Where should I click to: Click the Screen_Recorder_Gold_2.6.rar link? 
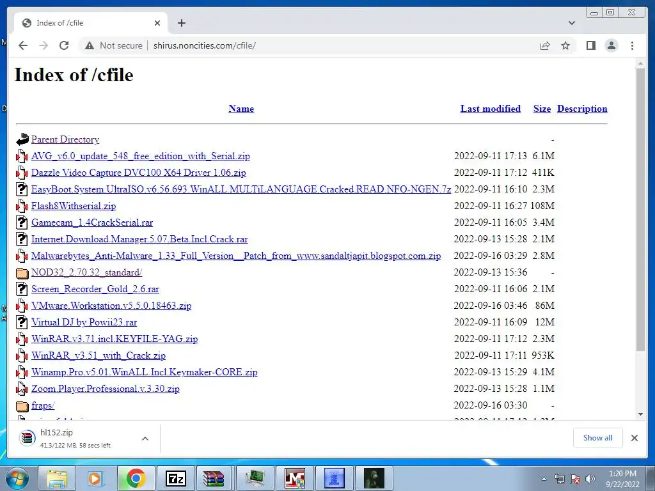tap(95, 289)
